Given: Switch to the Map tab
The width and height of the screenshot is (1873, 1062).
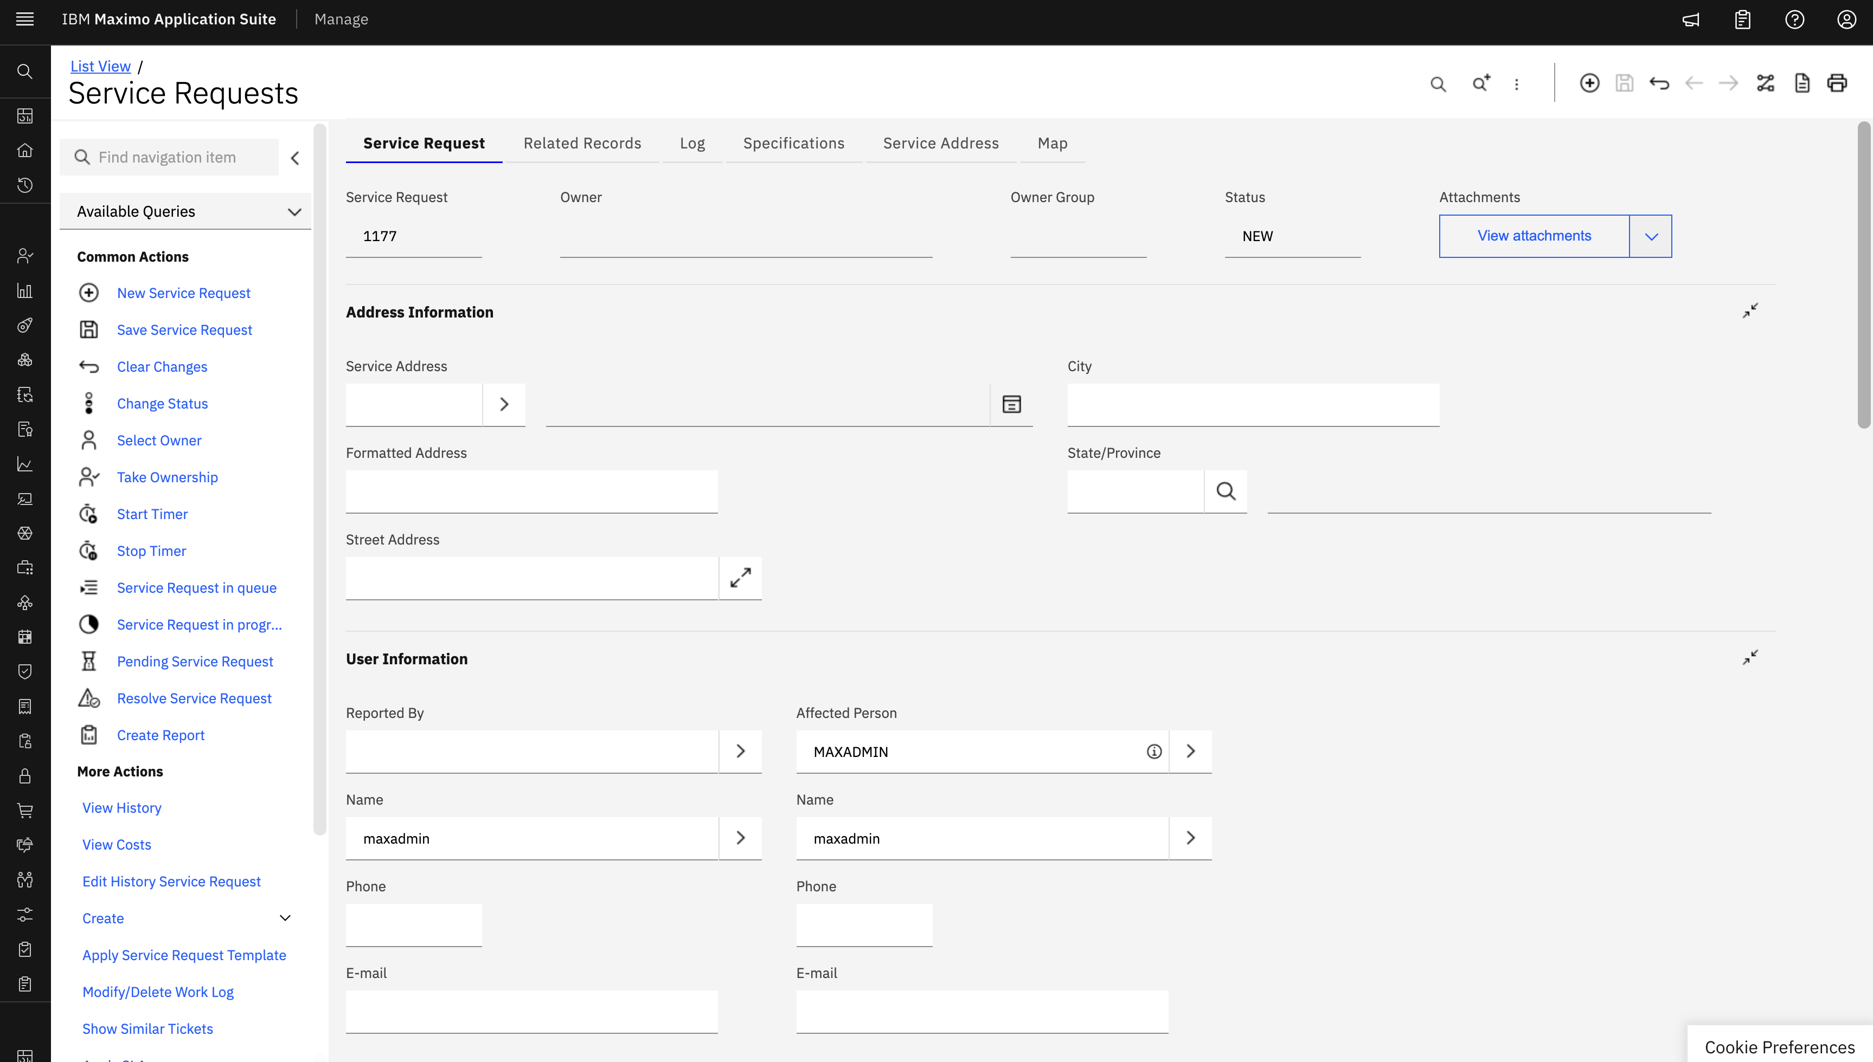Looking at the screenshot, I should (1053, 143).
